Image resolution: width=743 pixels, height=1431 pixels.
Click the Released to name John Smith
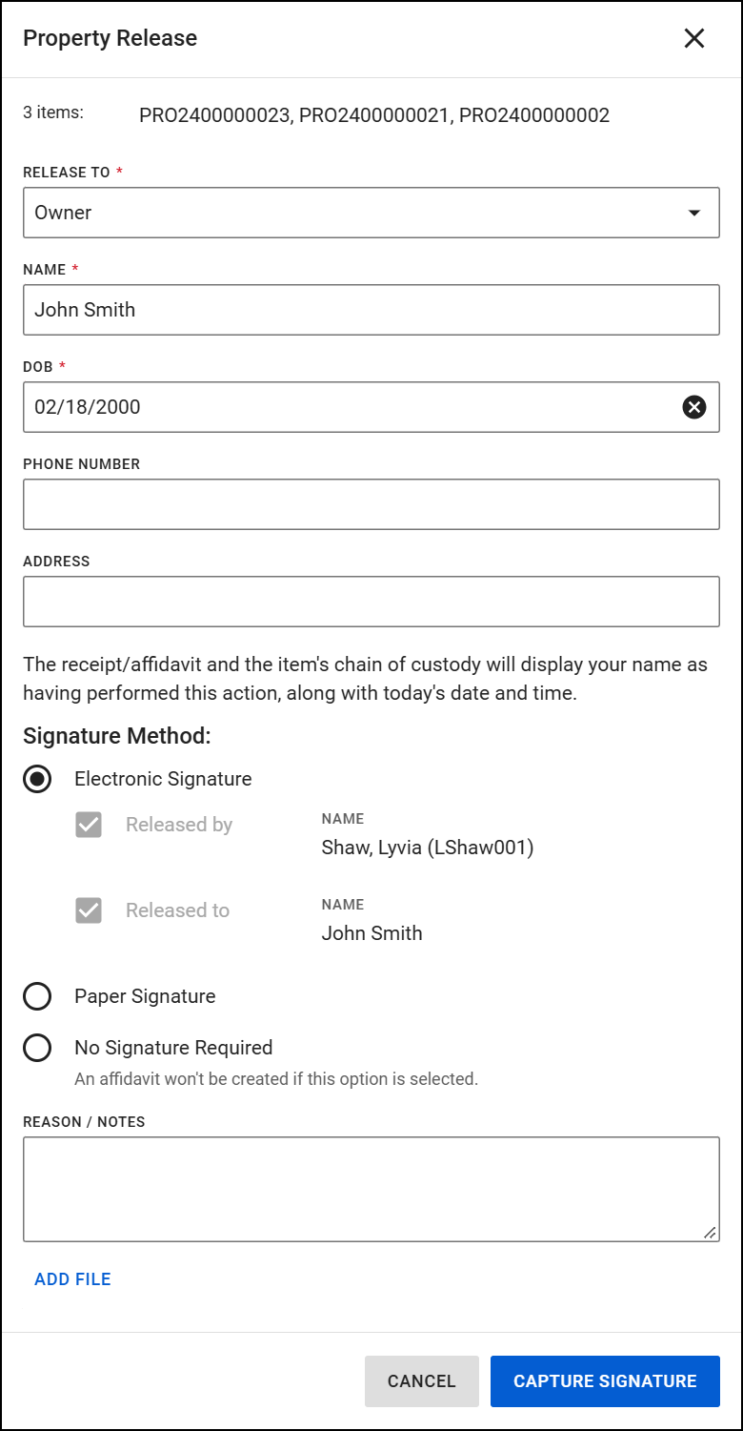(x=371, y=933)
